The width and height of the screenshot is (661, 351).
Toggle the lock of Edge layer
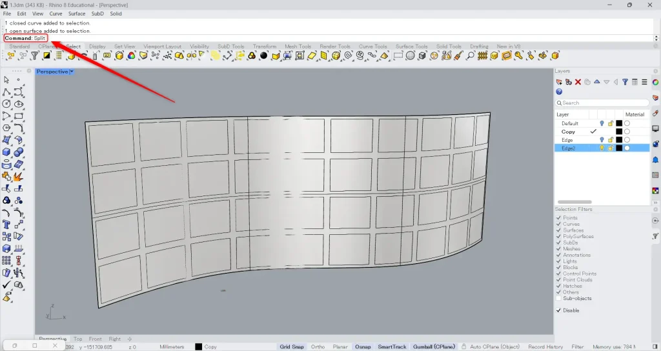pos(611,140)
